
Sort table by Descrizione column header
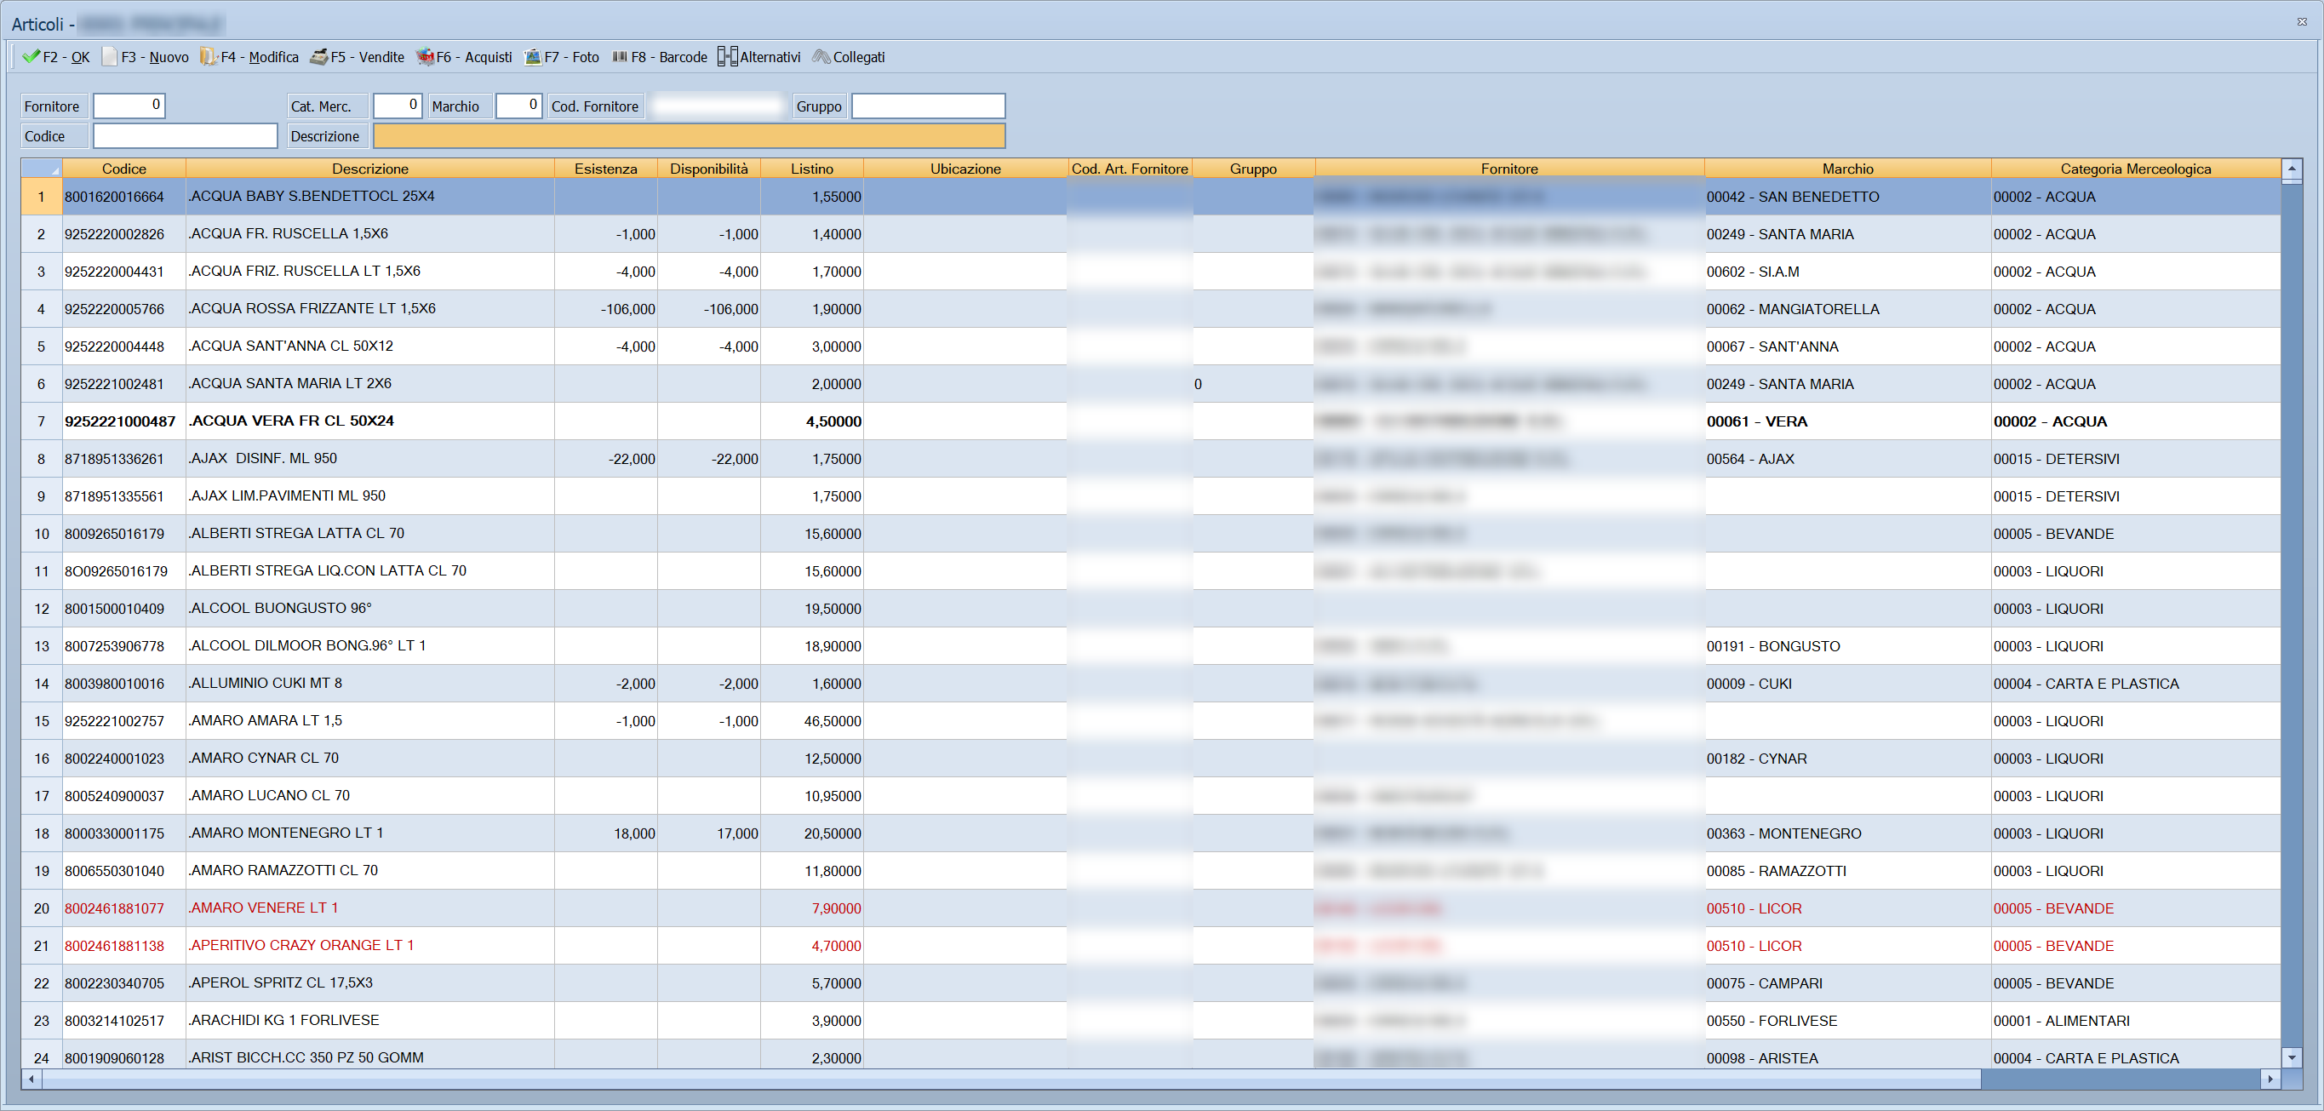[370, 169]
